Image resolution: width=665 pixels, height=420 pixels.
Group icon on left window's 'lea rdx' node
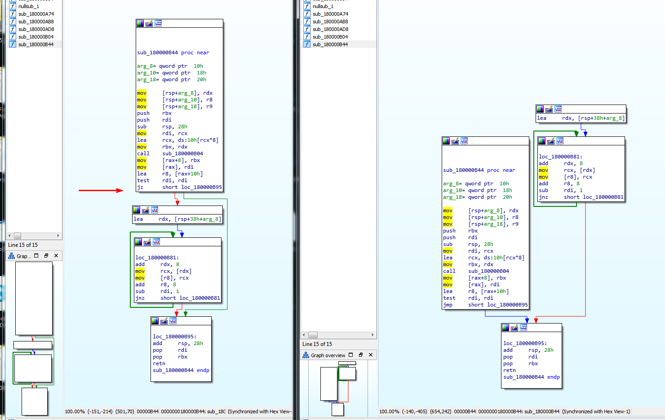pos(155,210)
